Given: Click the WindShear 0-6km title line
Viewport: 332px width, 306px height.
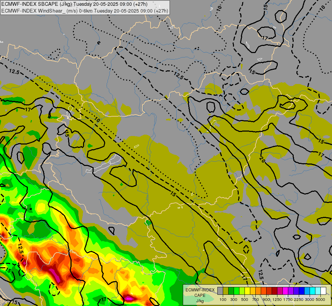Looking at the screenshot, I should (85, 11).
